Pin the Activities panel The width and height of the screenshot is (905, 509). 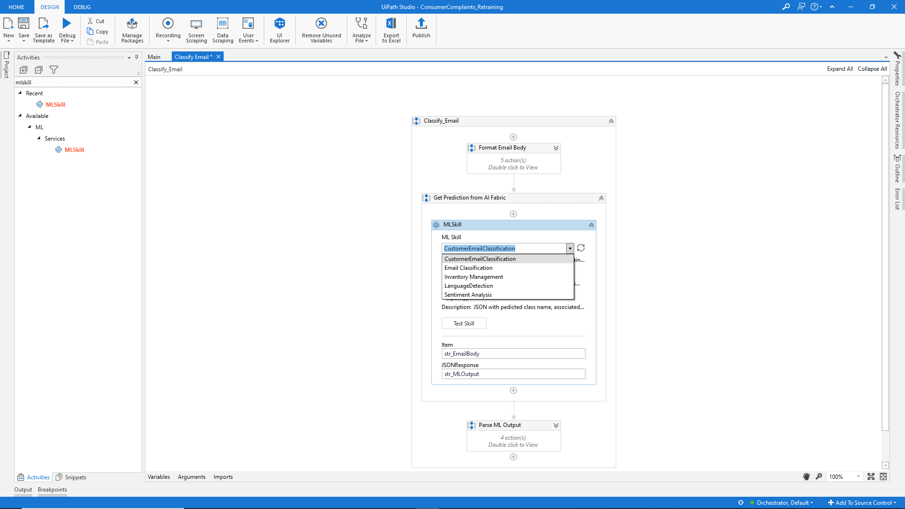137,57
